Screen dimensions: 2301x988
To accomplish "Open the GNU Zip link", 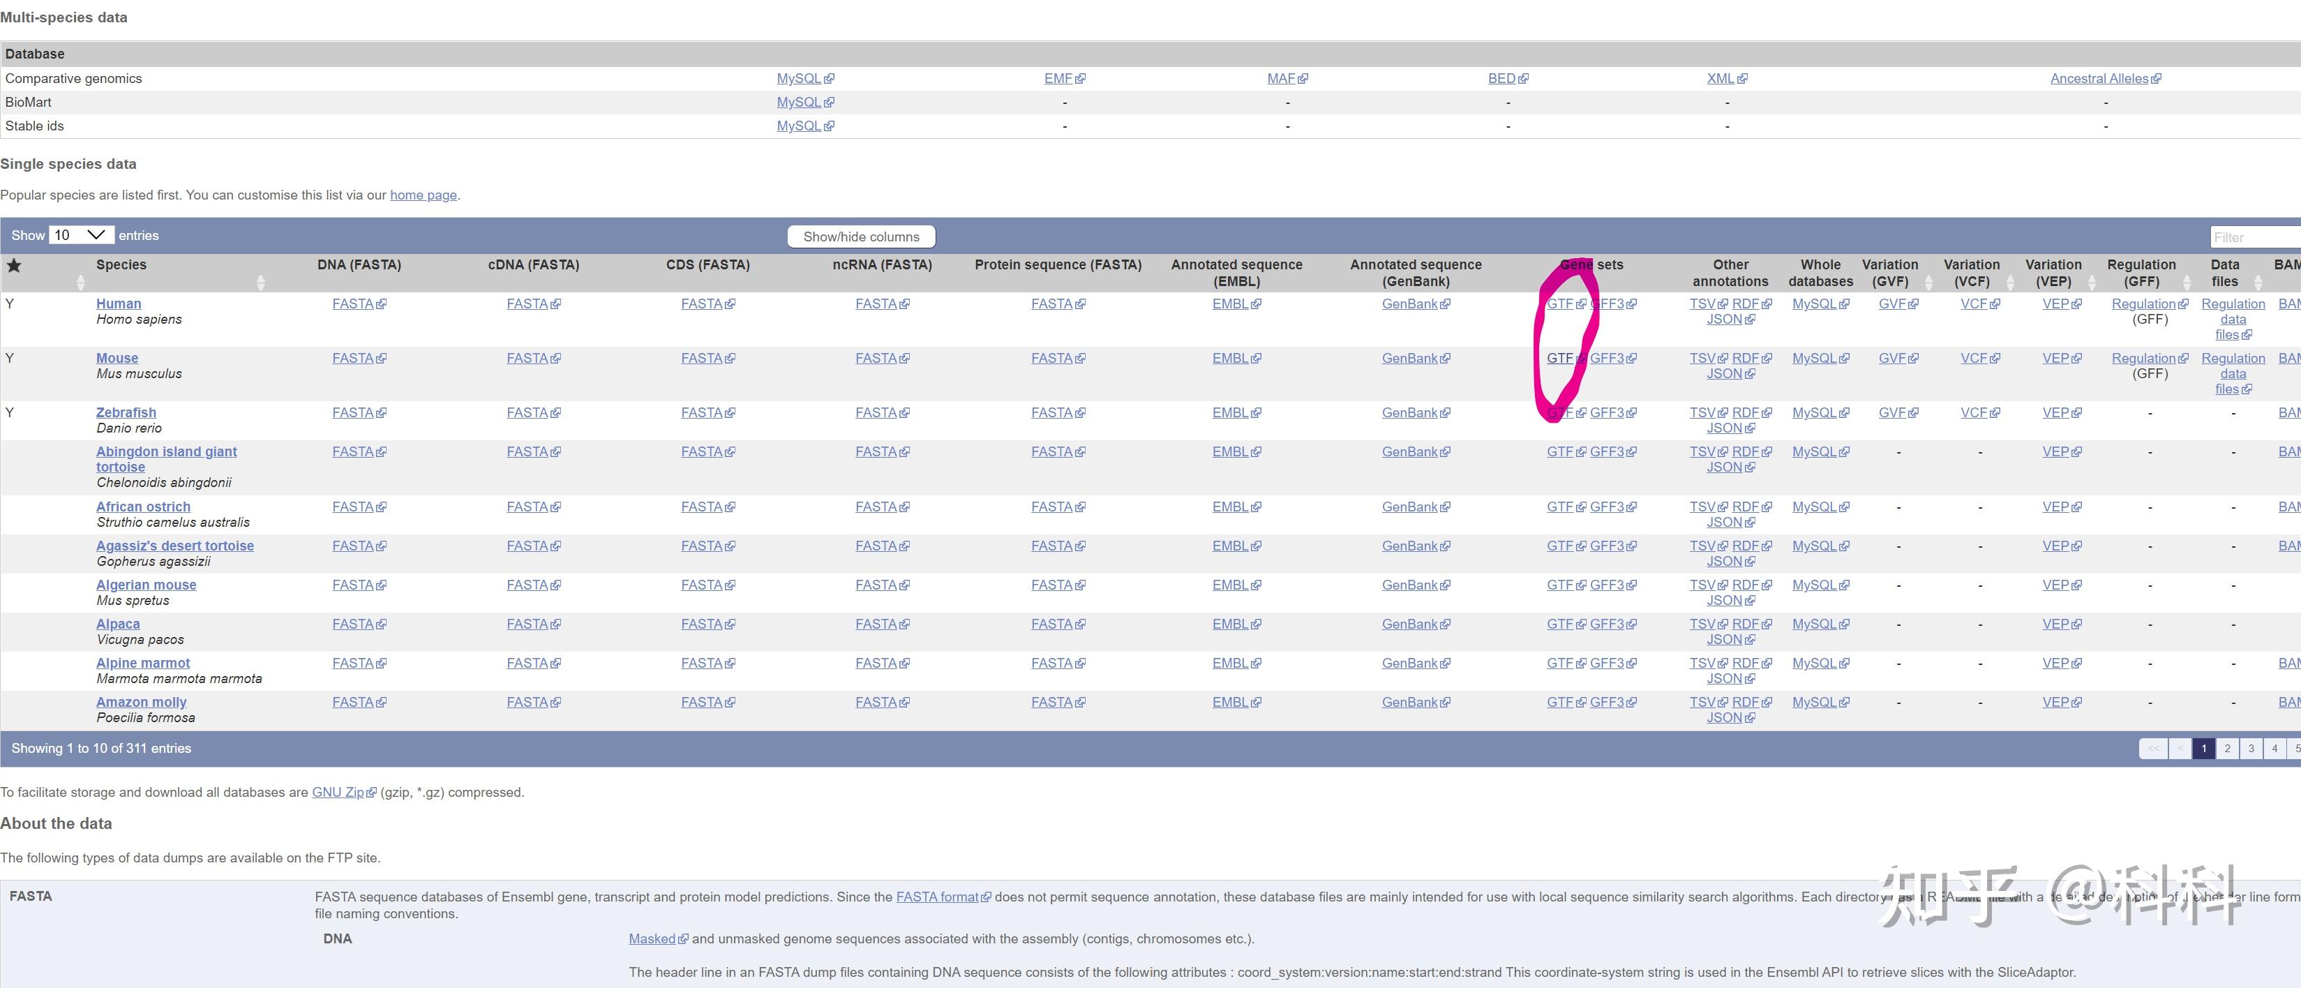I will click(338, 793).
